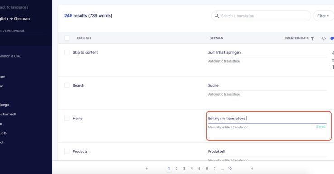Screen dimensions: 334x174
Task: Click 'Manually edited translation' label in Home row
Action: pos(228,127)
